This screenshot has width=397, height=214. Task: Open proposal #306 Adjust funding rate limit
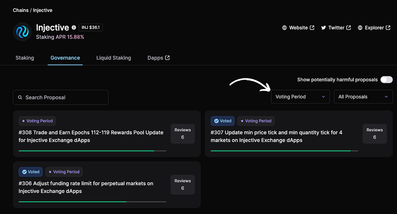point(86,187)
